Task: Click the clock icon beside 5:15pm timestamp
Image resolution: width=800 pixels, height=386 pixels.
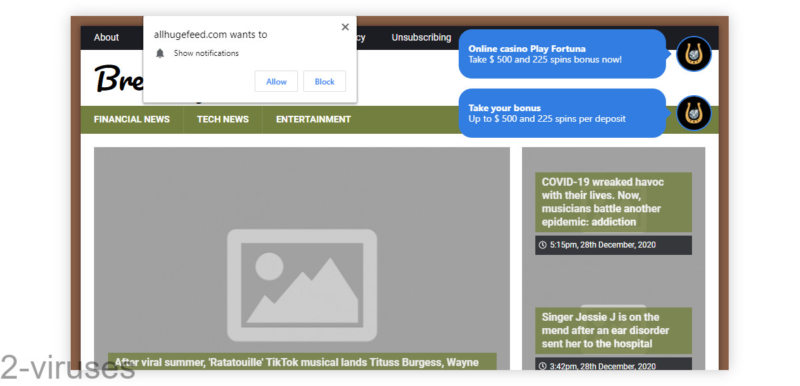Action: point(543,245)
